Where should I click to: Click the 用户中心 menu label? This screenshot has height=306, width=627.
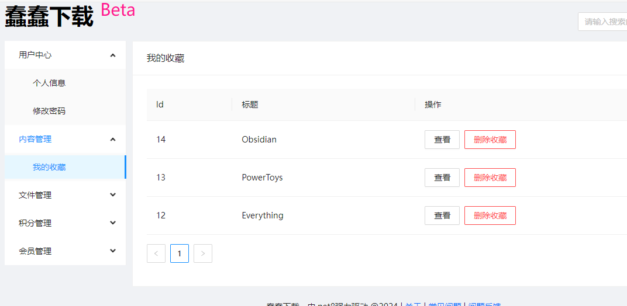coord(35,55)
